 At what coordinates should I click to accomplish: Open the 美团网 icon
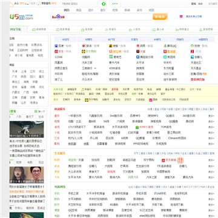coord(165,57)
